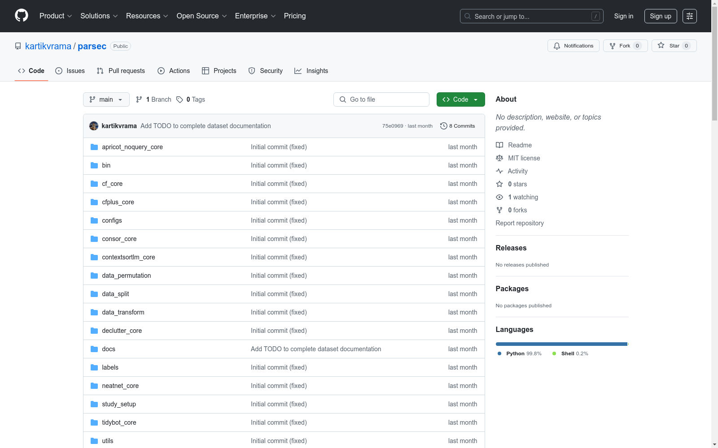Click the docs folder icon

[94, 349]
